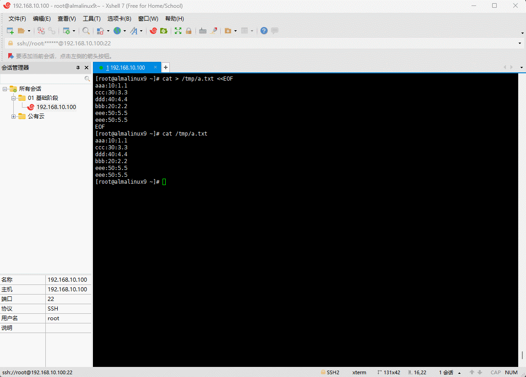Viewport: 526px width, 377px height.
Task: Click the padlock lock-screen icon
Action: pyautogui.click(x=189, y=31)
